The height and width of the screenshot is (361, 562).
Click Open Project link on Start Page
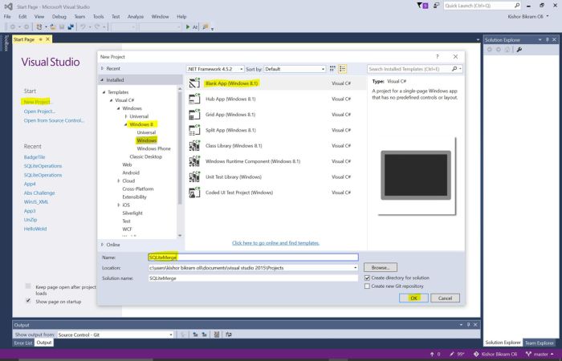click(x=39, y=112)
